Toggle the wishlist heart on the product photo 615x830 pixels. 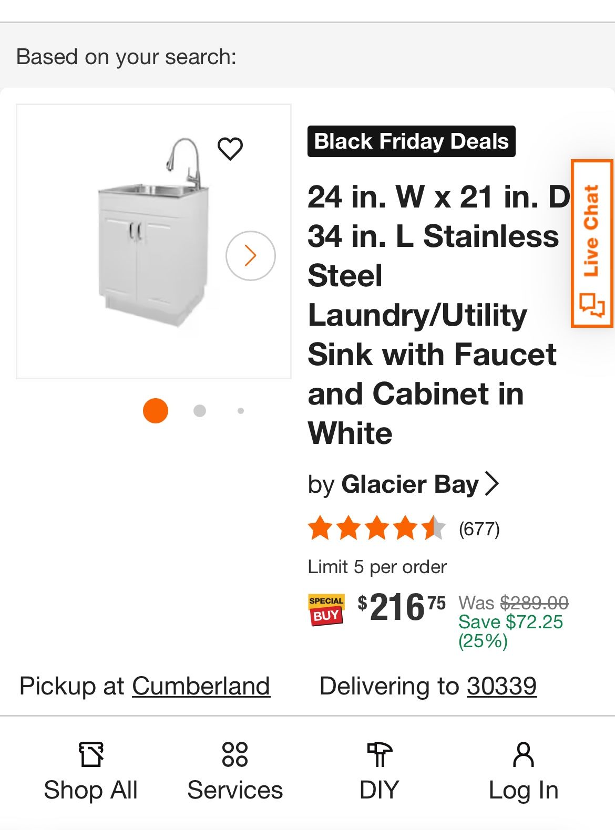click(x=231, y=148)
